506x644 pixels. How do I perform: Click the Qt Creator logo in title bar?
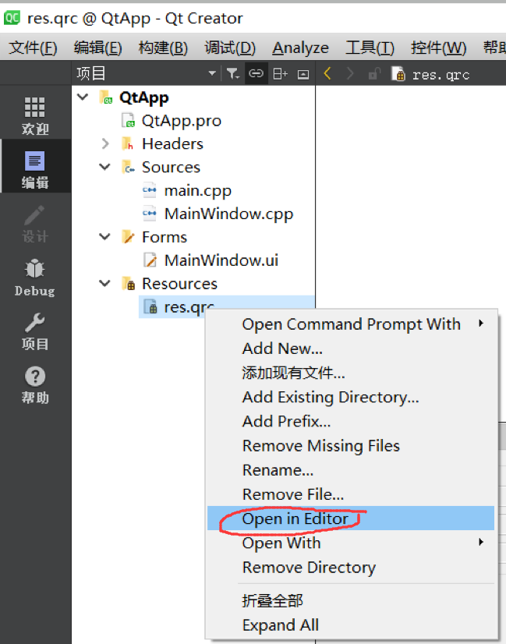pyautogui.click(x=12, y=18)
